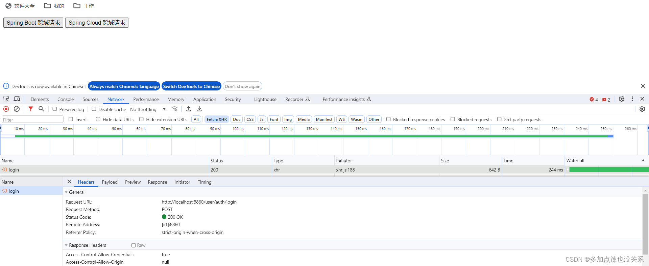Enable Preserve log checkbox
The width and height of the screenshot is (649, 266).
55,109
